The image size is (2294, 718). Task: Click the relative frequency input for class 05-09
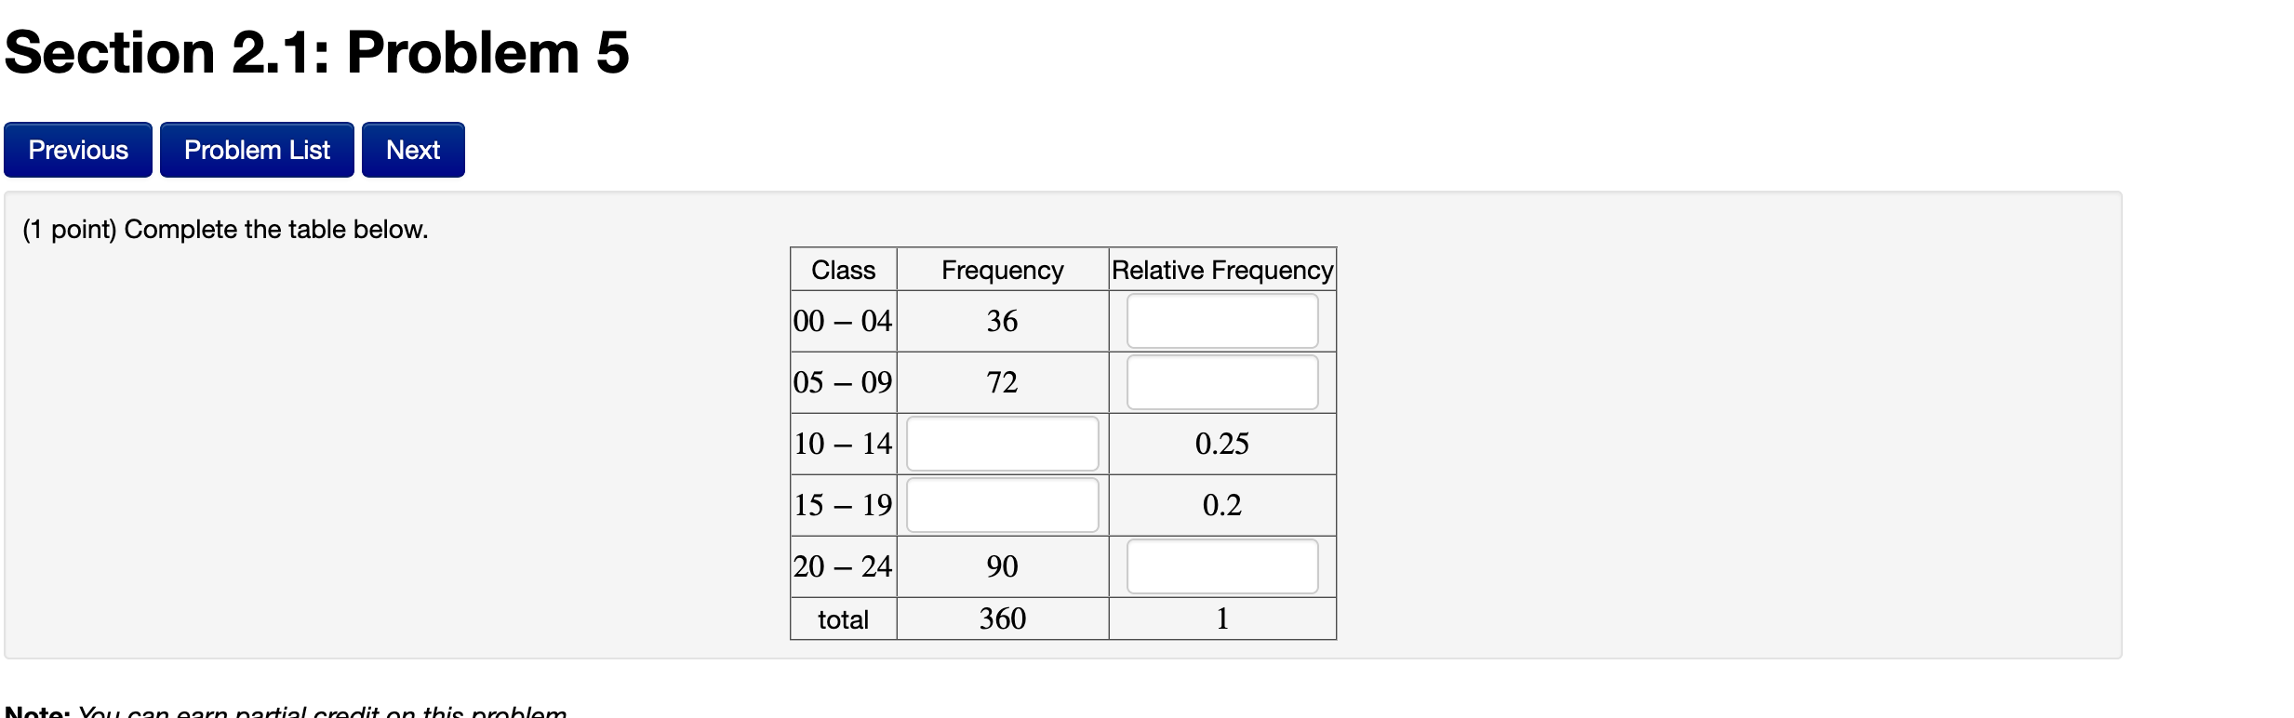pos(1221,381)
